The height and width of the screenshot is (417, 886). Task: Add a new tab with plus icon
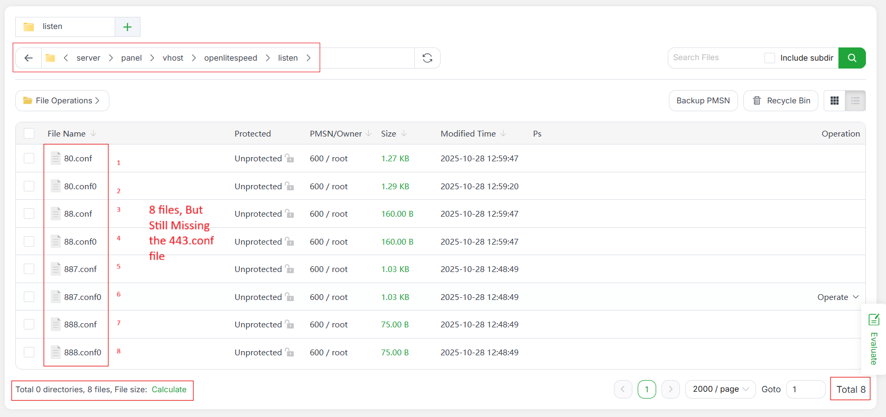pos(127,27)
